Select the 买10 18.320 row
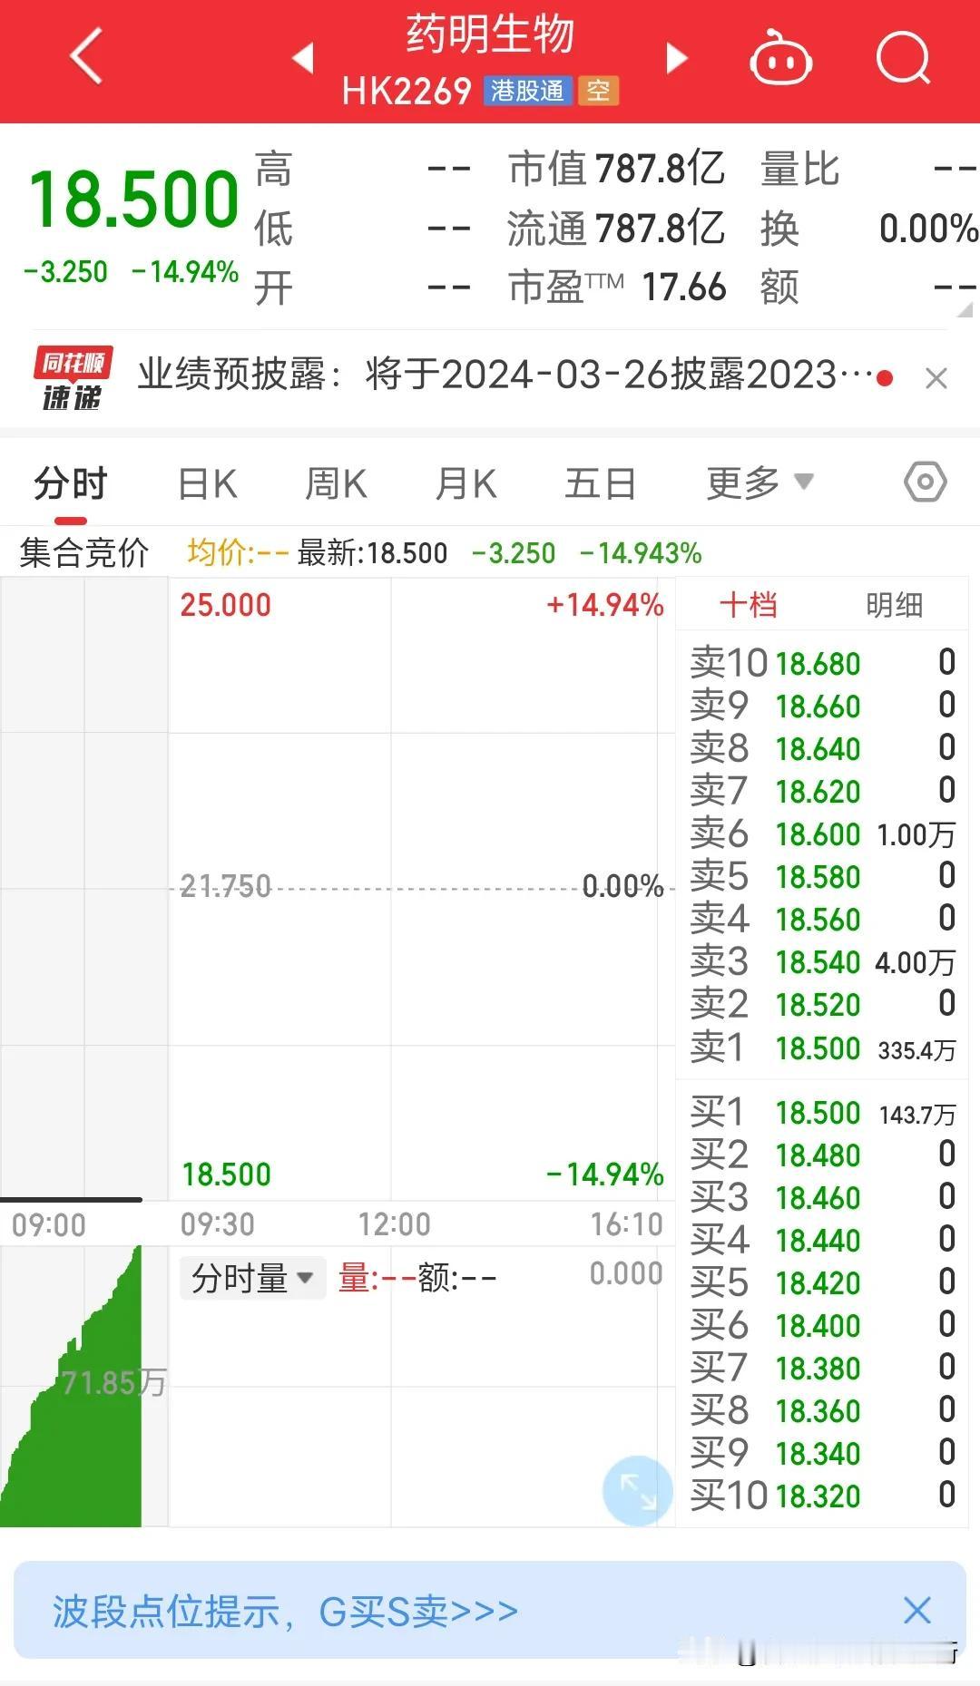The image size is (980, 1686). (822, 1496)
